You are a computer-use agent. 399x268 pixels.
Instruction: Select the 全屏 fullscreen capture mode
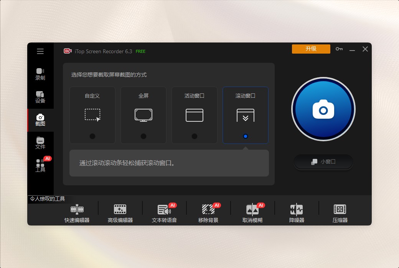point(143,115)
